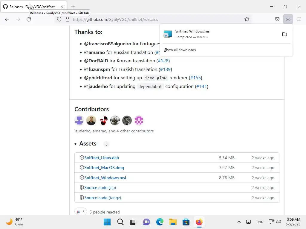306x229 pixels.
Task: Show hidden system tray icons
Action: pyautogui.click(x=239, y=222)
